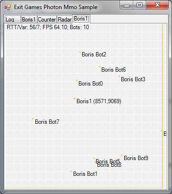
Task: Click the application icon in title bar
Action: pyautogui.click(x=8, y=7)
